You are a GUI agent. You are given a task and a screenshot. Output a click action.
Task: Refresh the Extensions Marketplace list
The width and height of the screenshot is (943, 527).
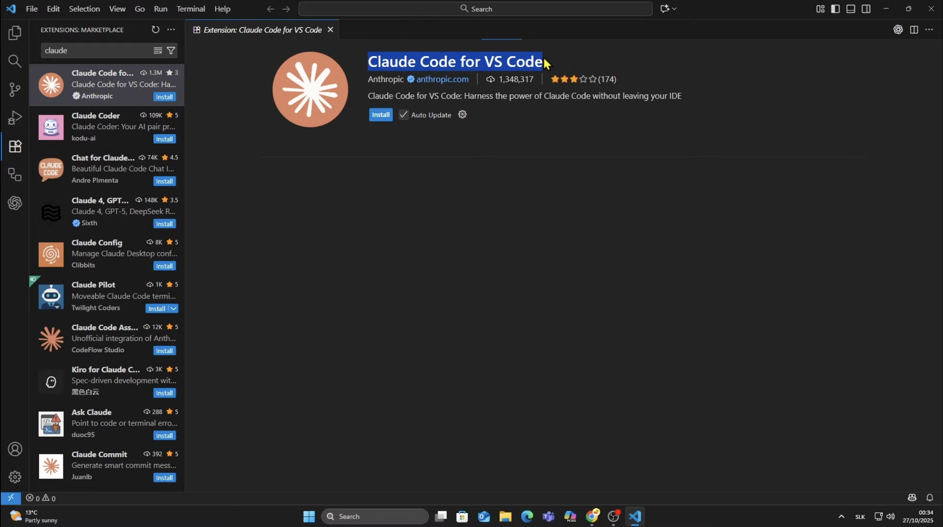click(x=155, y=30)
